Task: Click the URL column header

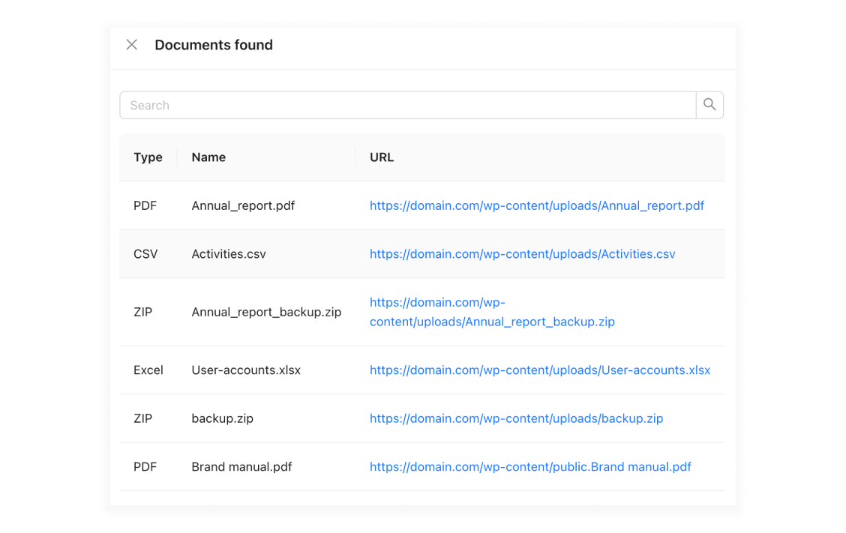Action: [382, 157]
